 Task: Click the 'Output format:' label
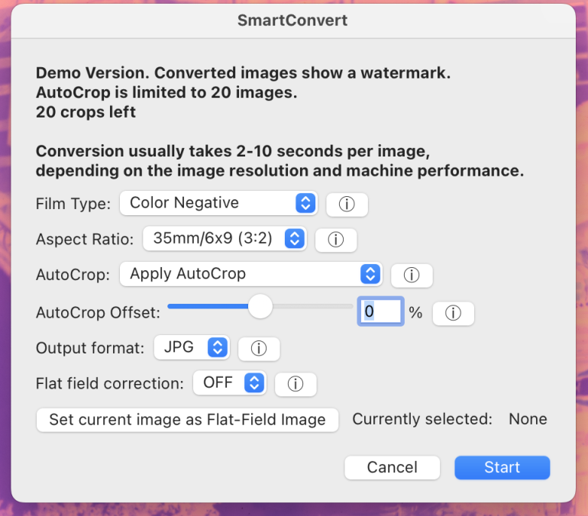point(90,349)
